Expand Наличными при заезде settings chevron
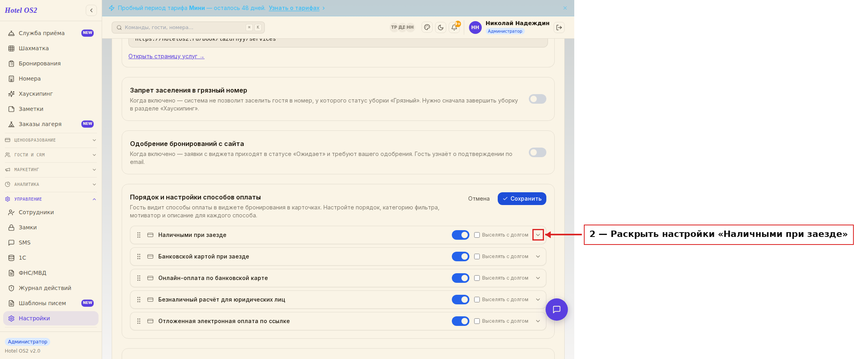The width and height of the screenshot is (863, 359). coord(538,235)
